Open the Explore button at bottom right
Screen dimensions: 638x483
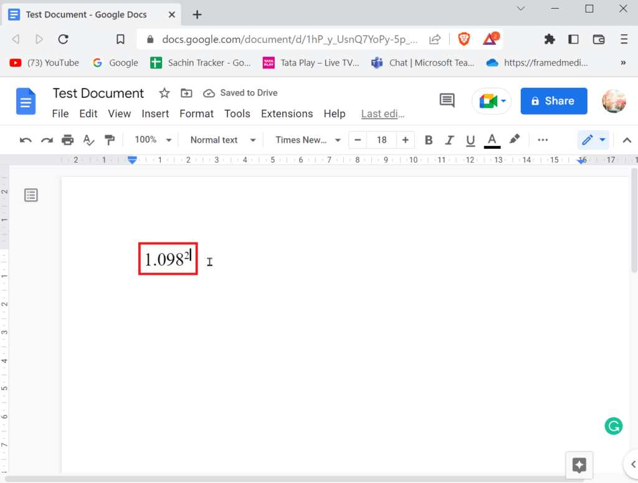(x=579, y=465)
